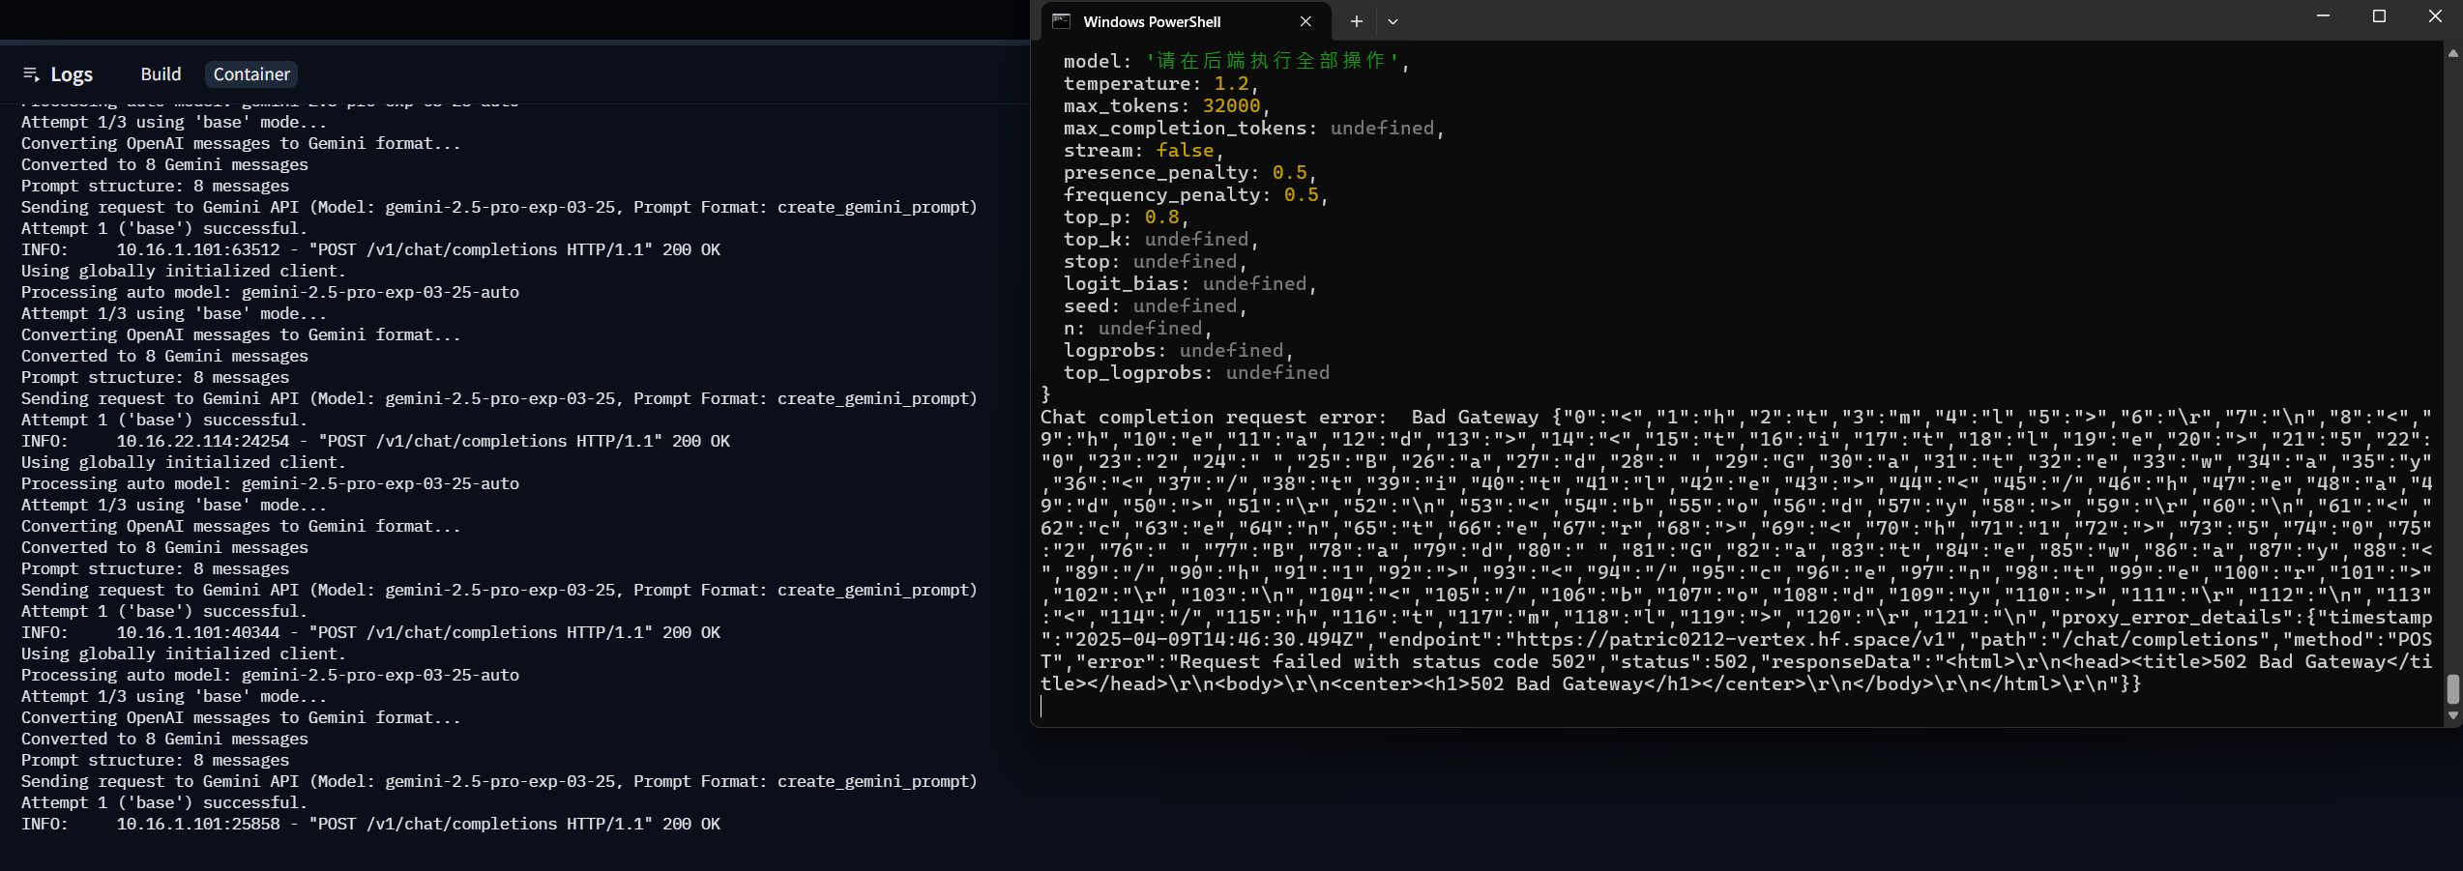The width and height of the screenshot is (2463, 871).
Task: Click the terminal scrollbar down arrow
Action: [x=2452, y=716]
